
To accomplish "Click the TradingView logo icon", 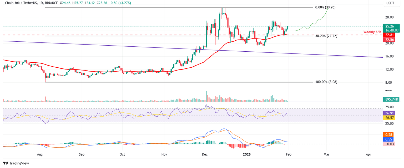I will point(5,163).
